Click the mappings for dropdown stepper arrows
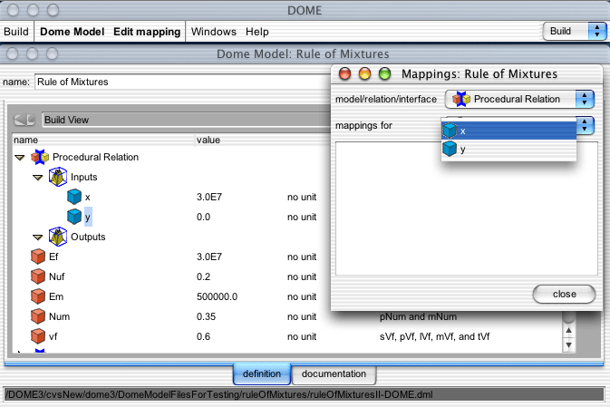 [585, 125]
